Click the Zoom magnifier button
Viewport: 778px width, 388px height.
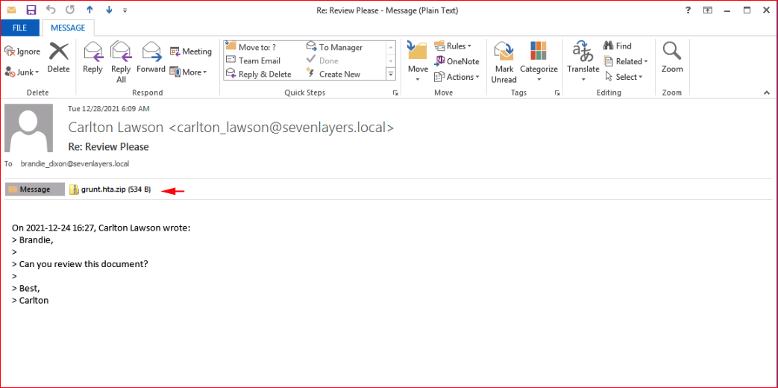672,58
